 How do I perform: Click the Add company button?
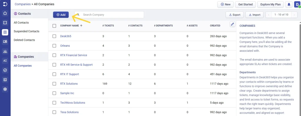click(61, 15)
